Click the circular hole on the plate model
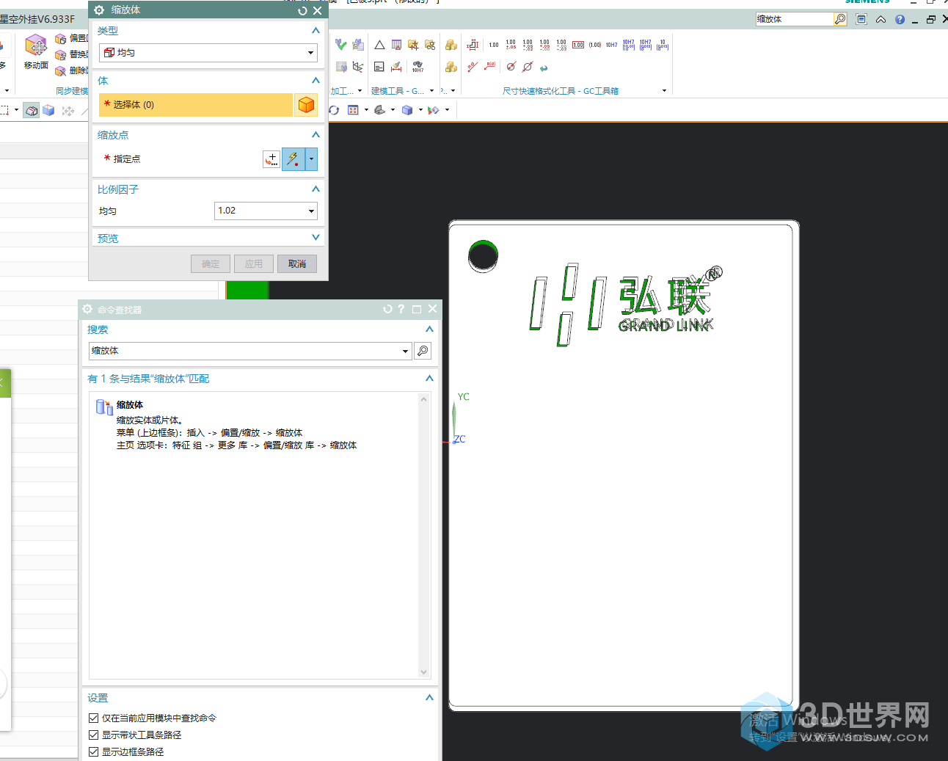This screenshot has width=948, height=761. (483, 256)
